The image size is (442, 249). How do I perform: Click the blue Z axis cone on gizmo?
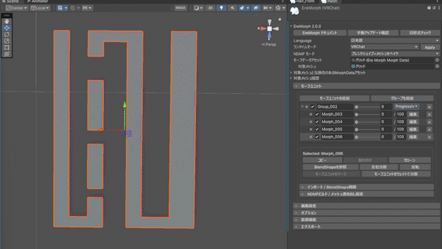pos(269,35)
